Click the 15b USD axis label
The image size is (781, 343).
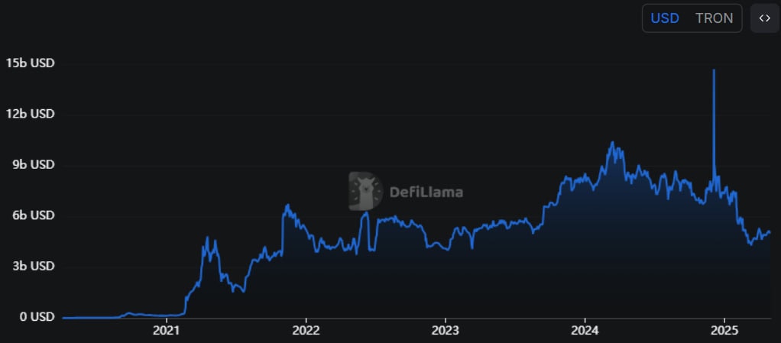(x=30, y=63)
